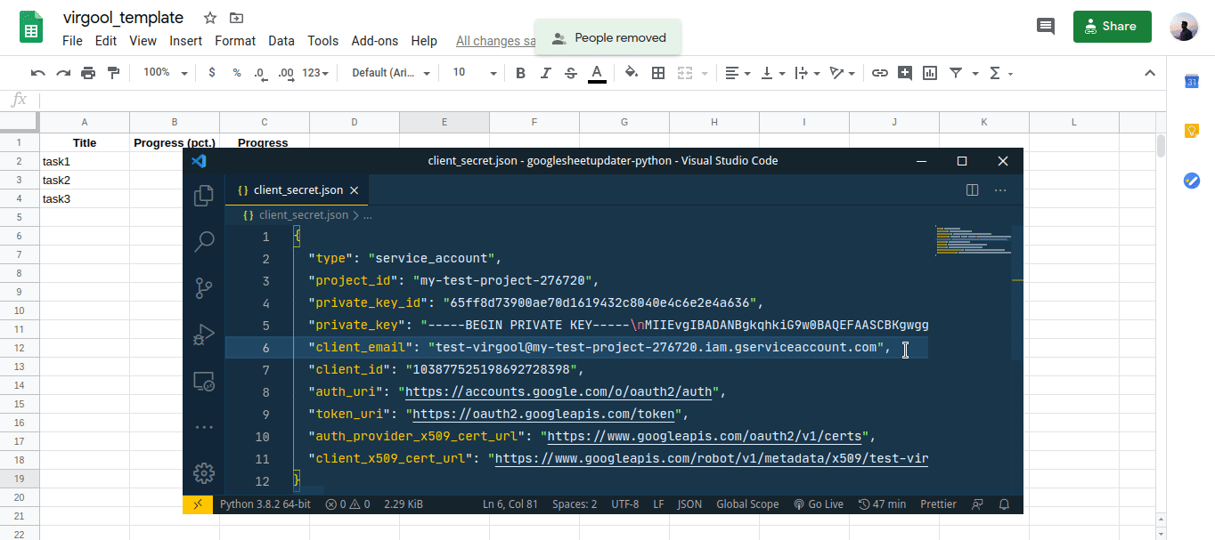Open the Google Sheets home icon
Viewport: 1215px width, 540px height.
[x=31, y=27]
